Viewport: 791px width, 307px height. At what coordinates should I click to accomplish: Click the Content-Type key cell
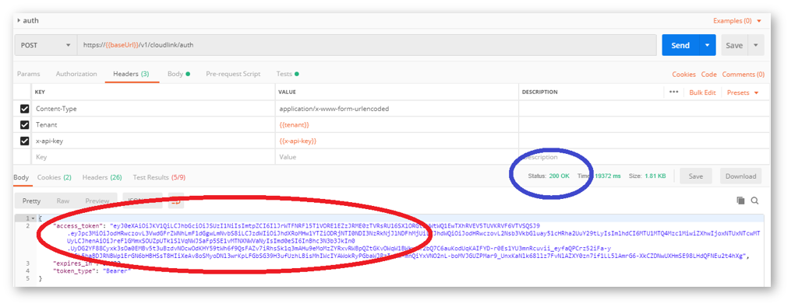point(154,109)
